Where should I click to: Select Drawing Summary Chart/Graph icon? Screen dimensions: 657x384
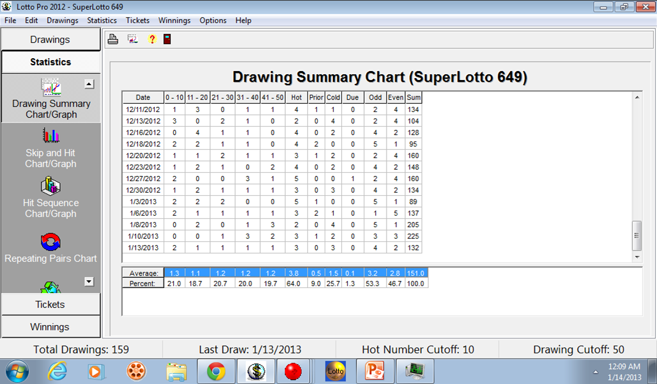[x=51, y=87]
